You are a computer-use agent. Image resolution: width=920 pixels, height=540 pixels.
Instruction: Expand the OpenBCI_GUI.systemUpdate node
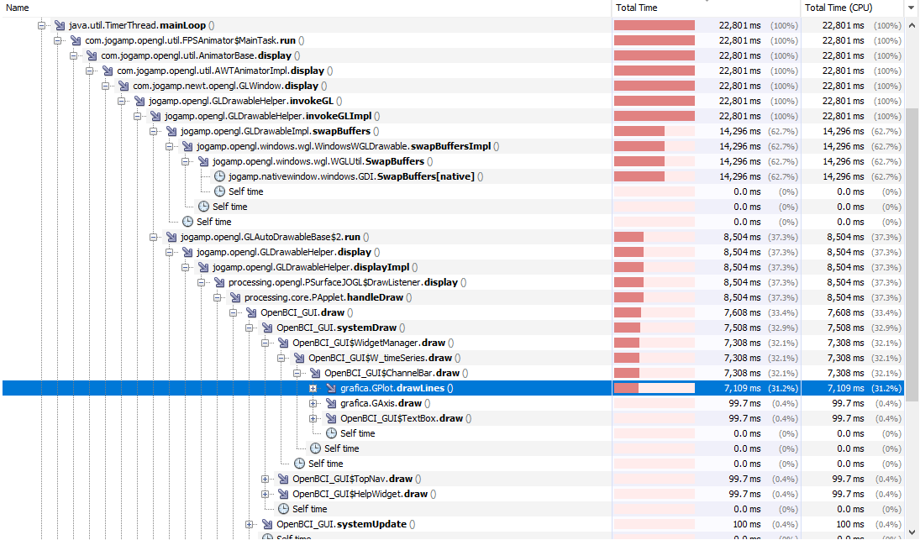pyautogui.click(x=250, y=524)
